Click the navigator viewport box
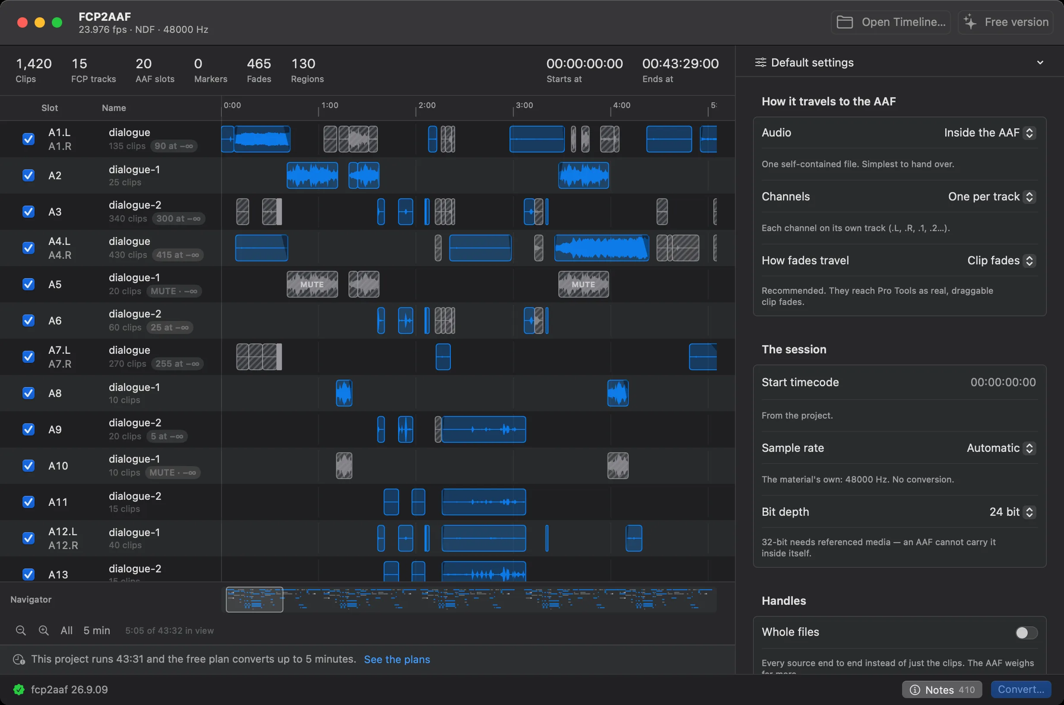The image size is (1064, 705). point(254,599)
